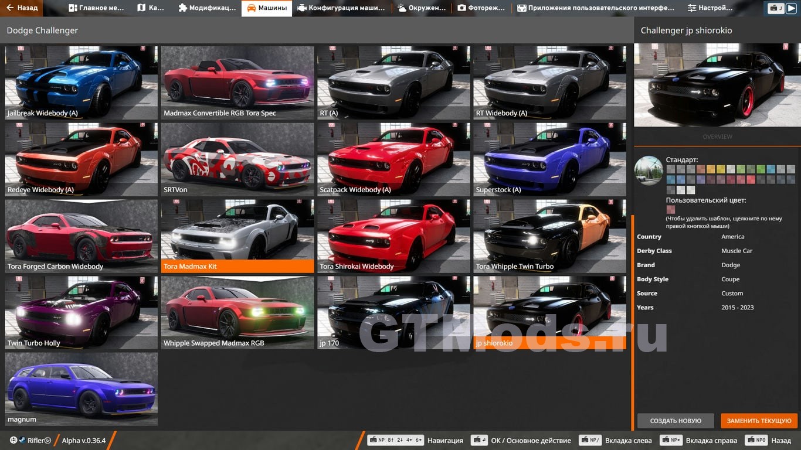The height and width of the screenshot is (450, 801).
Task: Select the Jailbreak Widebody (A) car
Action: click(82, 83)
